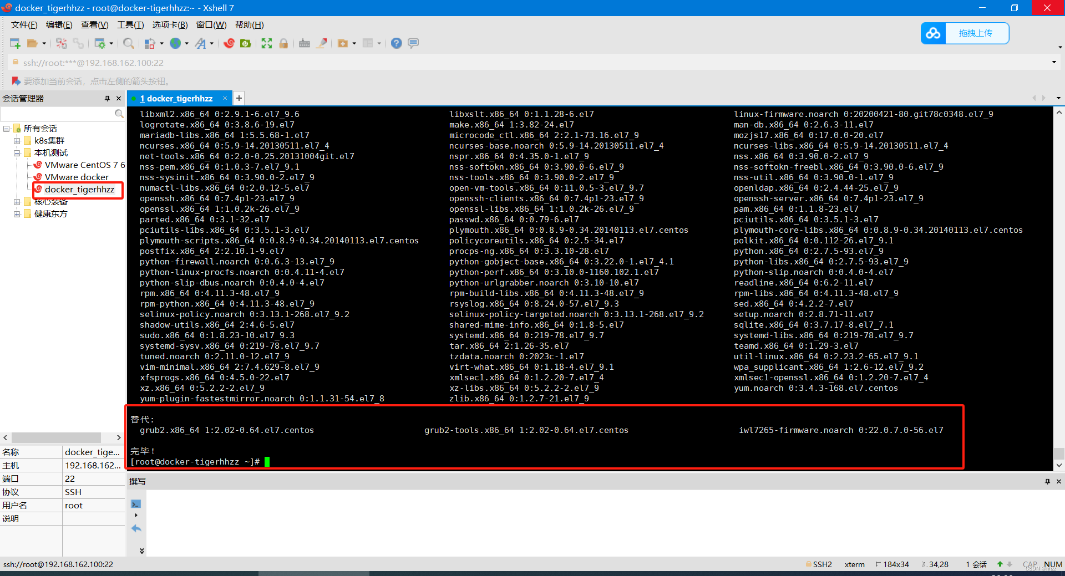The width and height of the screenshot is (1065, 576).
Task: Collapse the 本机测试 session folder
Action: tap(17, 152)
